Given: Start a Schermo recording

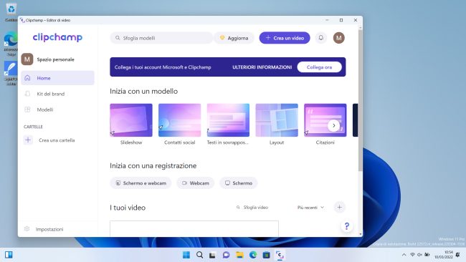Looking at the screenshot, I should coord(238,183).
